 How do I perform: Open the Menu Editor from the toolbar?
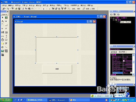point(13,9)
